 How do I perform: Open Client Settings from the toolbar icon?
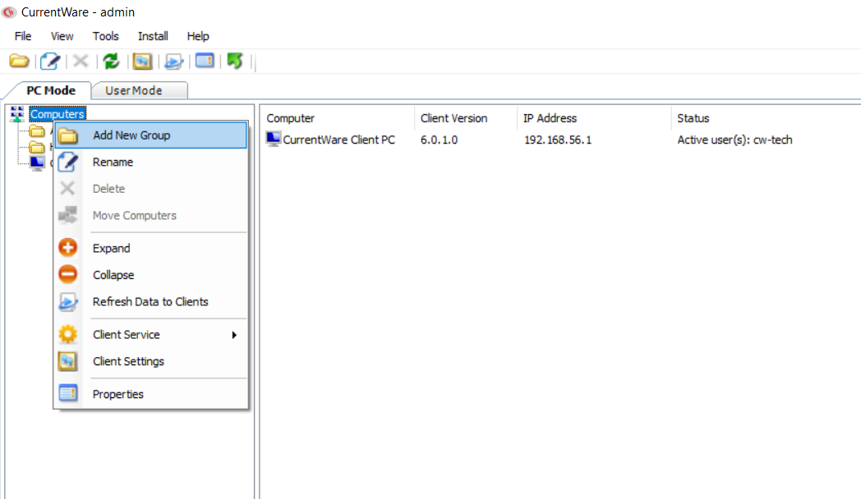pyautogui.click(x=142, y=61)
